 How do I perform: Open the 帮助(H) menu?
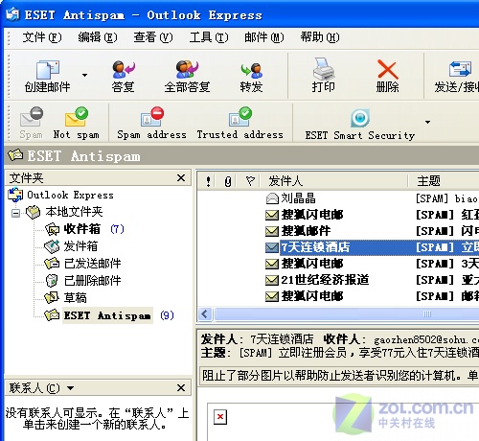(x=320, y=37)
